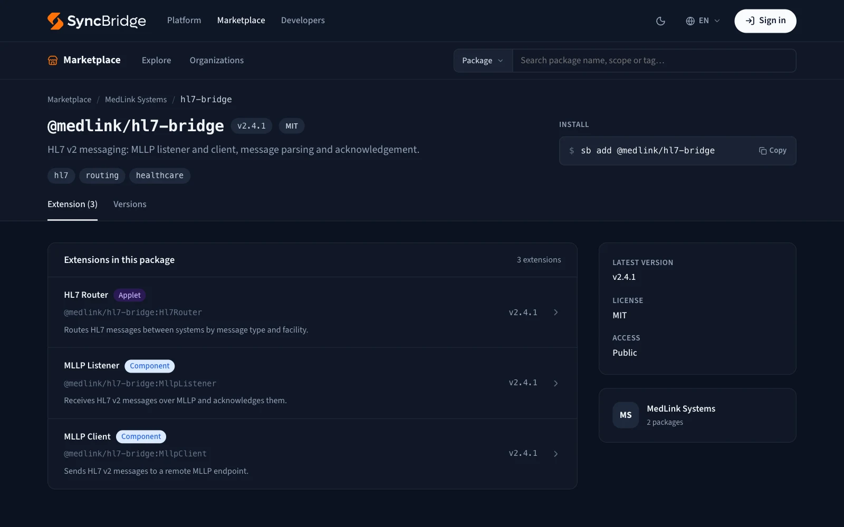Expand MLLP Client row chevron
Screen dimensions: 844x527
pyautogui.click(x=556, y=454)
